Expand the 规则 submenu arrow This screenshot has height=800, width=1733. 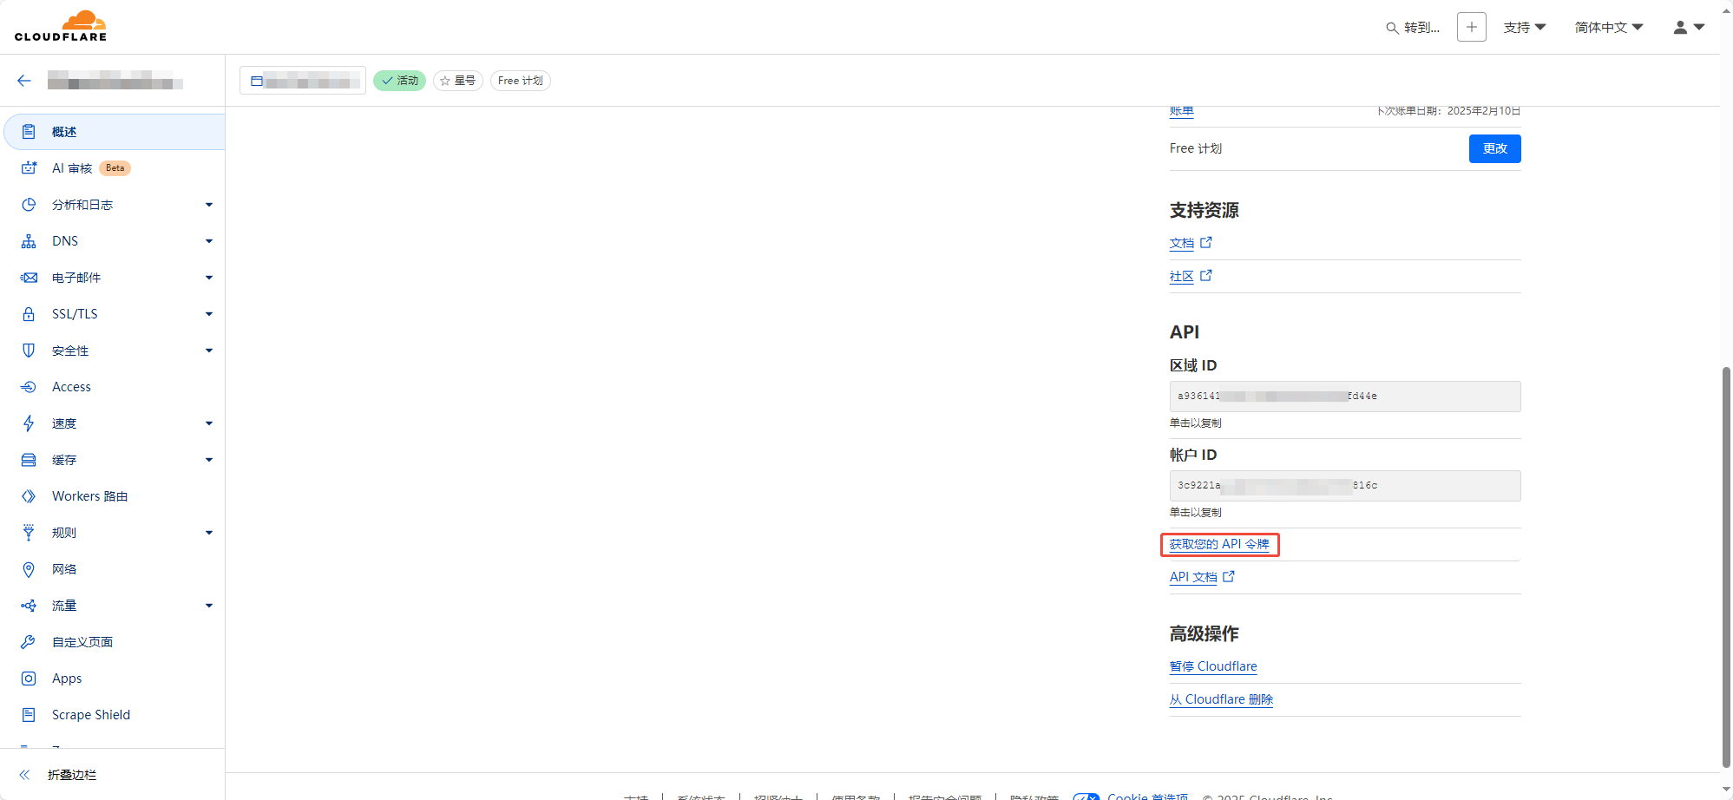[209, 533]
